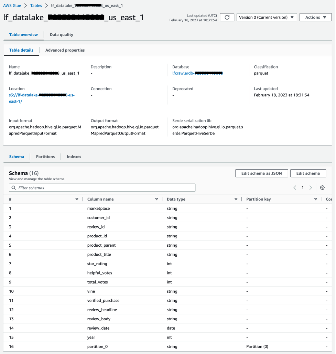
Task: Expand the Actions dropdown menu
Action: pos(316,18)
